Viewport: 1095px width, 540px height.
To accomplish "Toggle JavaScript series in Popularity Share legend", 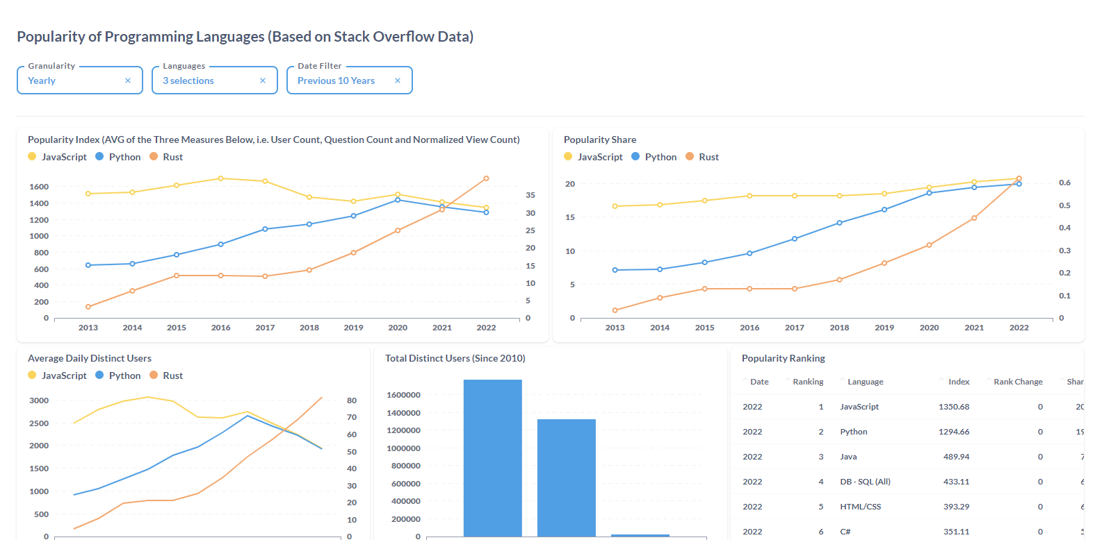I will coord(594,157).
